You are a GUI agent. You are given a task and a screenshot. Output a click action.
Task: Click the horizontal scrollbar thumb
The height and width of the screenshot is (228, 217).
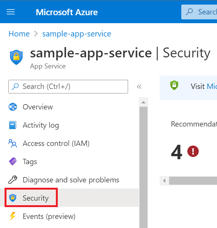(x=193, y=181)
